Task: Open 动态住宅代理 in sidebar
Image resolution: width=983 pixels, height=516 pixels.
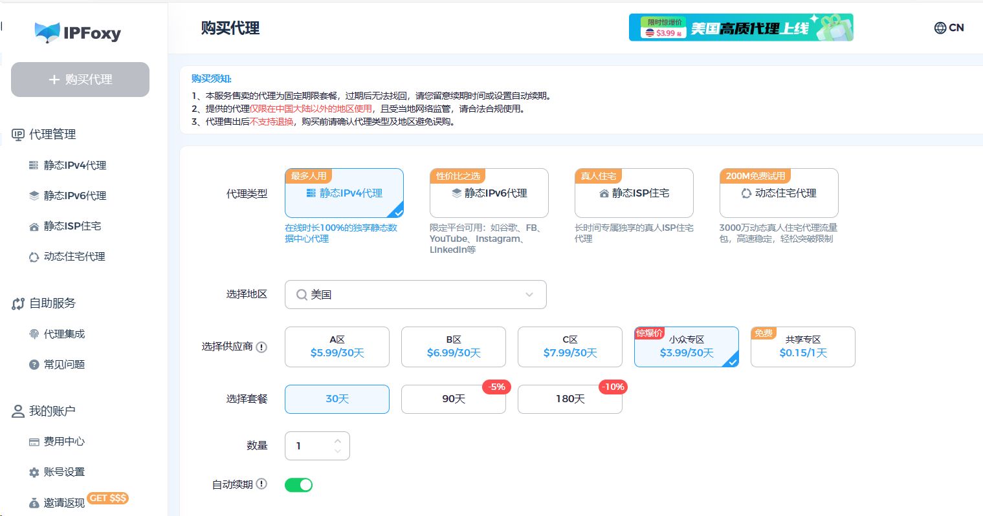Action: pos(74,256)
